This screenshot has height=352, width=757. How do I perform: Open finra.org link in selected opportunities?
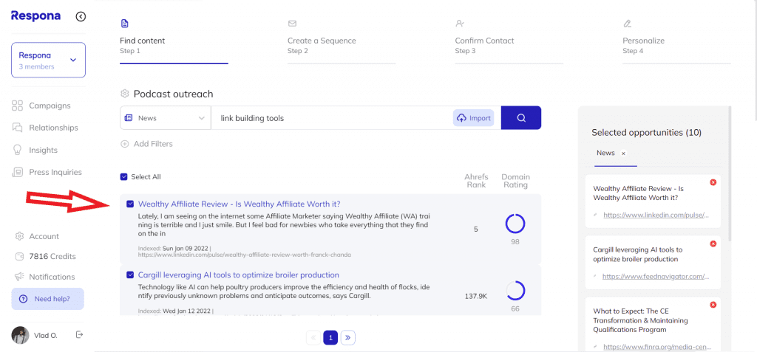656,347
